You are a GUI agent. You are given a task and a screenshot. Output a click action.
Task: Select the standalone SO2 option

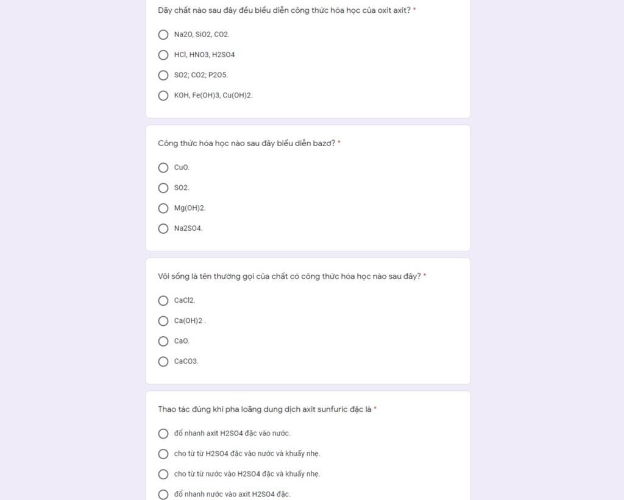click(x=163, y=188)
